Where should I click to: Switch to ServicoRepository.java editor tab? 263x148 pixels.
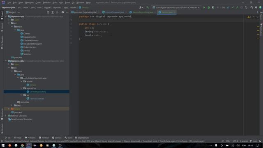point(143,12)
